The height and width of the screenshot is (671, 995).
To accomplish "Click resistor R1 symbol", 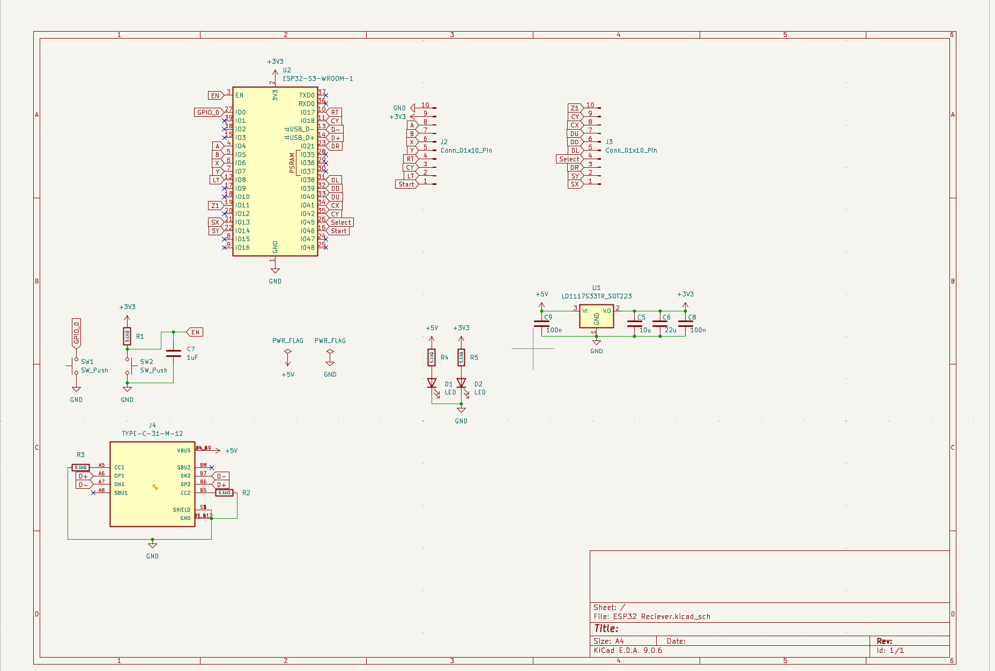I will point(127,336).
